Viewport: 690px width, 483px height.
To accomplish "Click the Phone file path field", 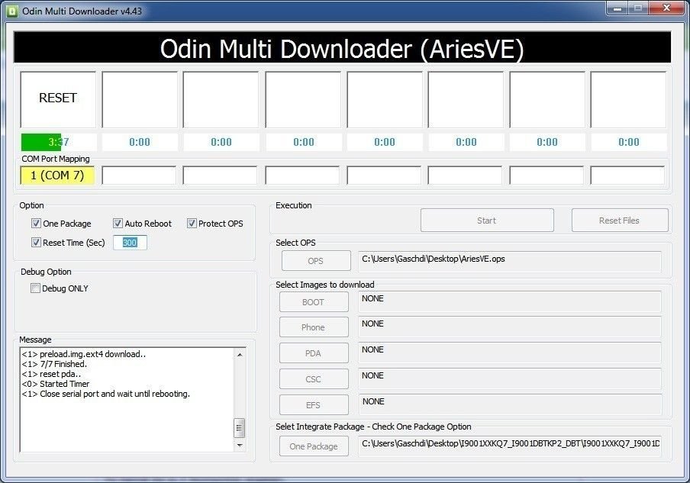I will pos(510,327).
